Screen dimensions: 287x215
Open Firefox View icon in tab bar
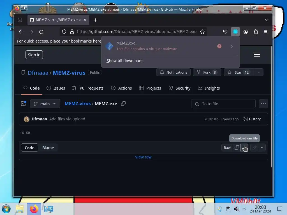(20, 20)
